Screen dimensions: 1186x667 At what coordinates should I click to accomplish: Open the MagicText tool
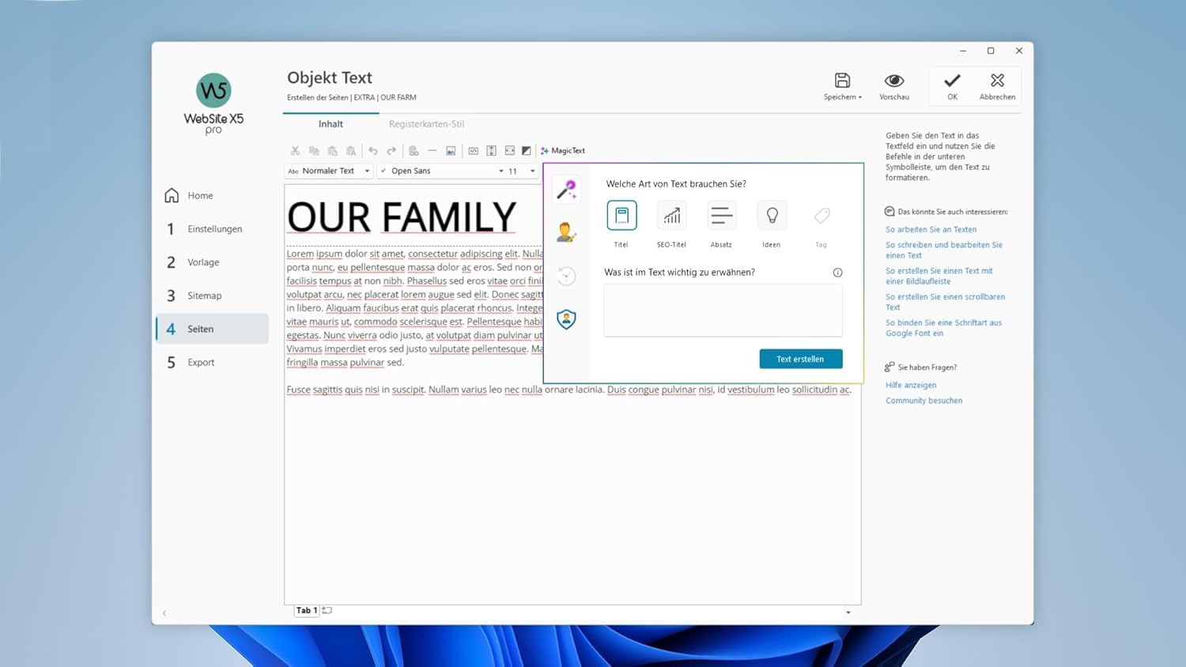(x=563, y=151)
